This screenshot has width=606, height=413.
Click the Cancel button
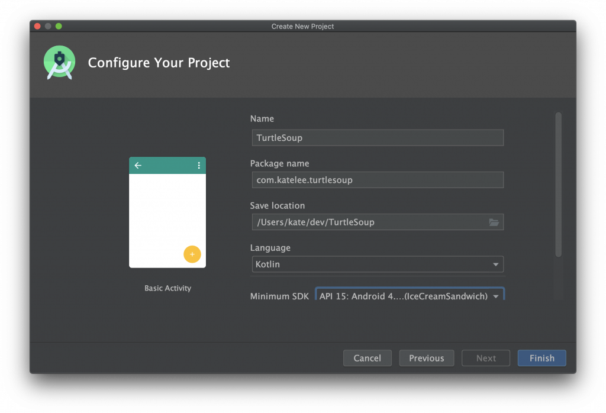367,358
